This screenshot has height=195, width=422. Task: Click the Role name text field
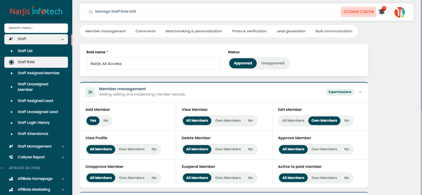point(153,63)
